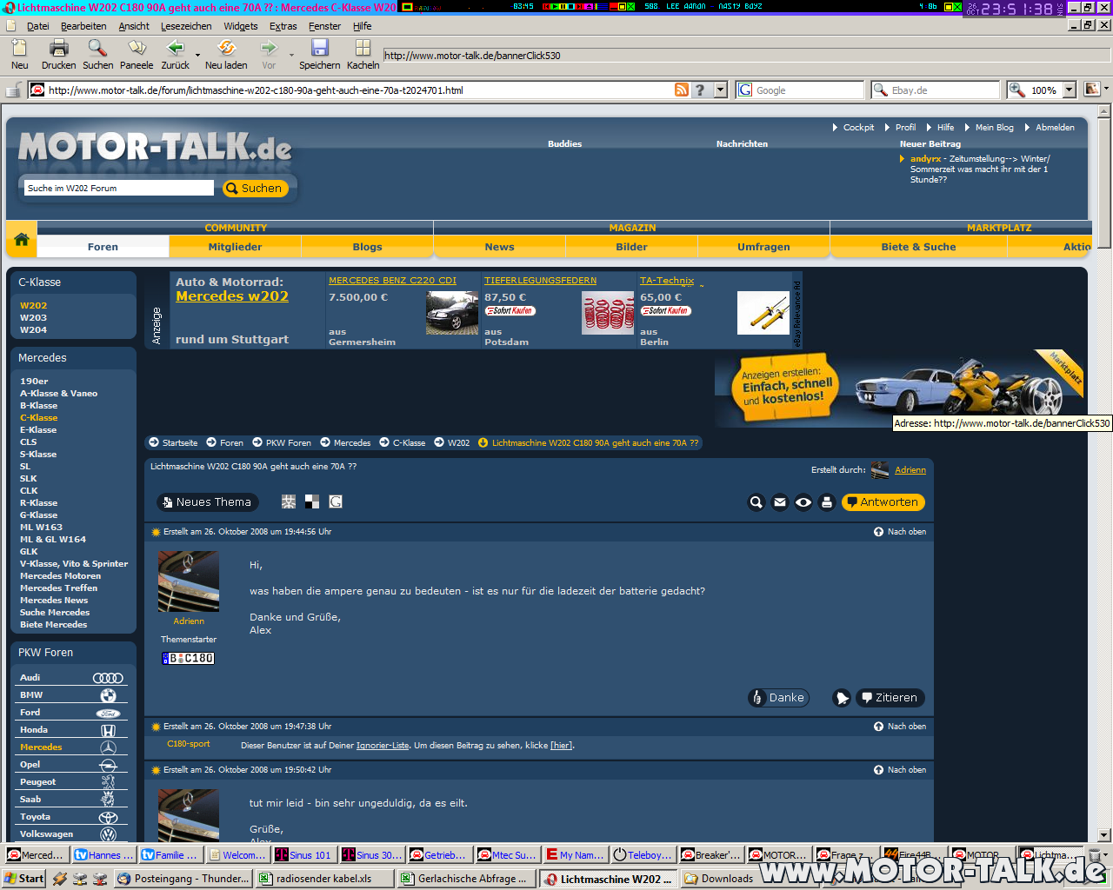Click the Abmelden logout link
The height and width of the screenshot is (890, 1113).
(1055, 128)
